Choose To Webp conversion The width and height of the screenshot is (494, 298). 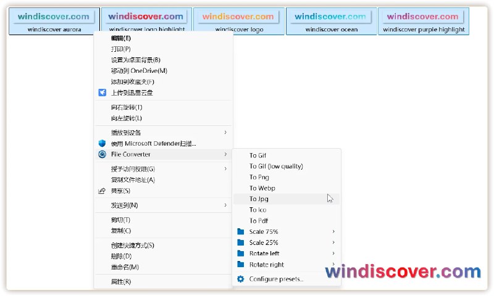(x=287, y=188)
